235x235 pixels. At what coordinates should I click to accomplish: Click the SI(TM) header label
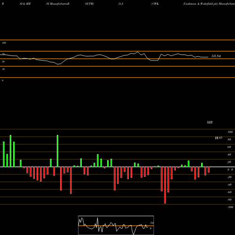(89, 4)
